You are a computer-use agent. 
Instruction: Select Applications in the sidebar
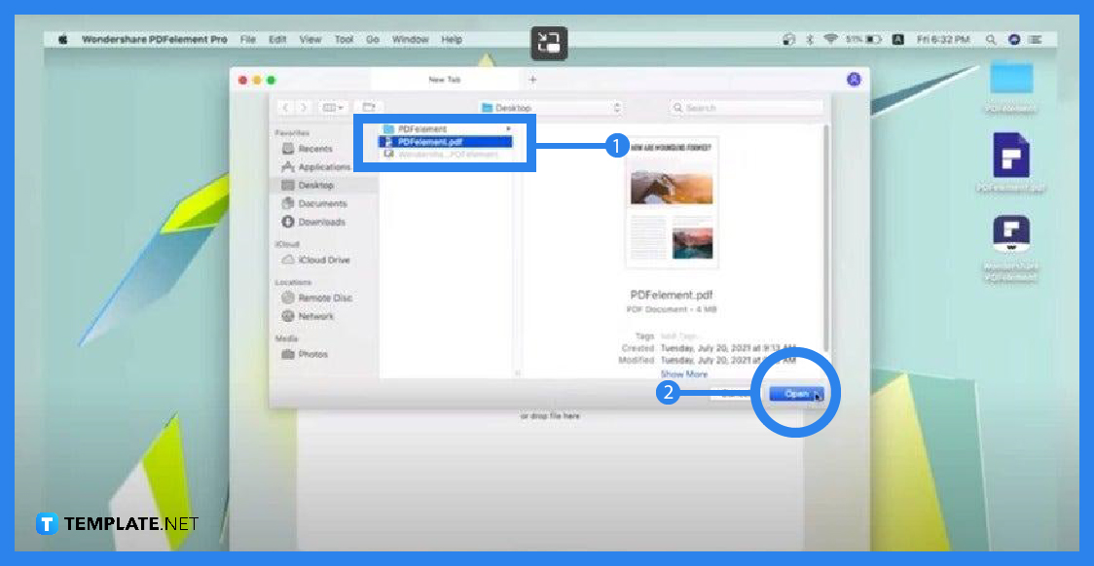(x=315, y=167)
